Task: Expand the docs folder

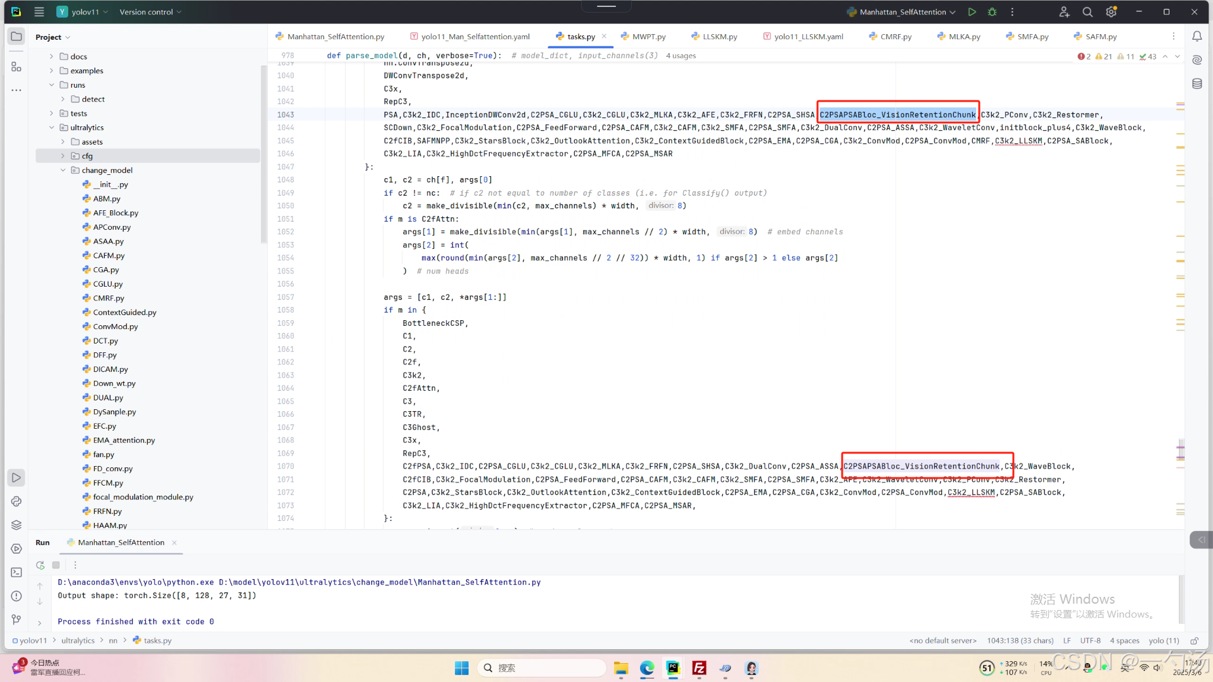Action: coord(52,57)
